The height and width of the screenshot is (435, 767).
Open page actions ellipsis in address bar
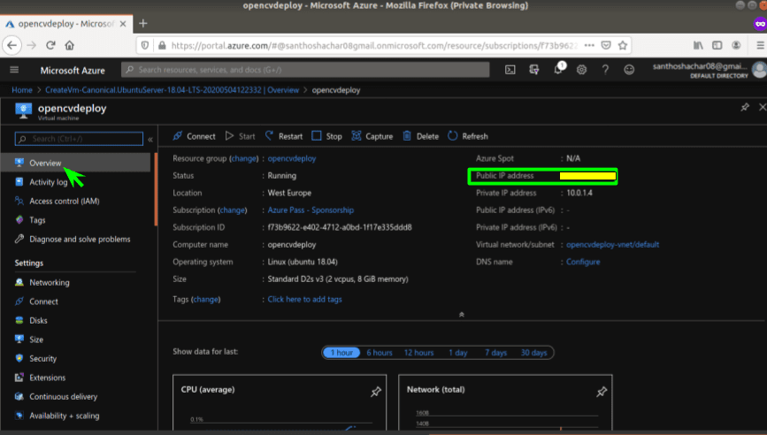[589, 45]
